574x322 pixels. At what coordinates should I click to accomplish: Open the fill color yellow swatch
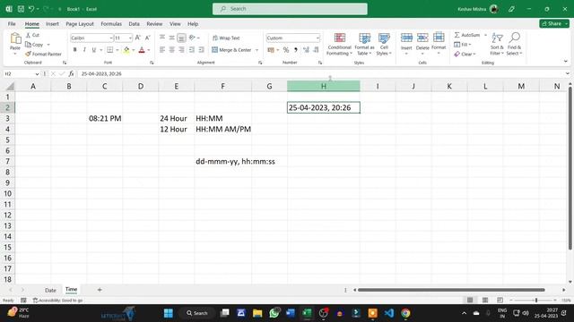point(126,50)
